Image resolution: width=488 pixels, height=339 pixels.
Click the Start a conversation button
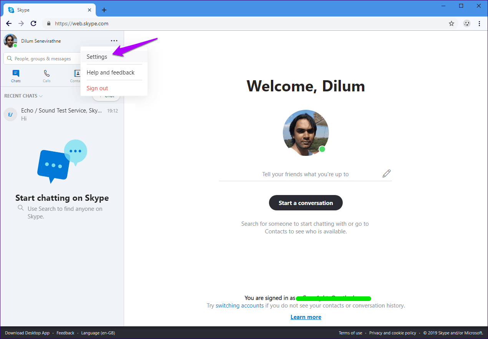click(305, 203)
